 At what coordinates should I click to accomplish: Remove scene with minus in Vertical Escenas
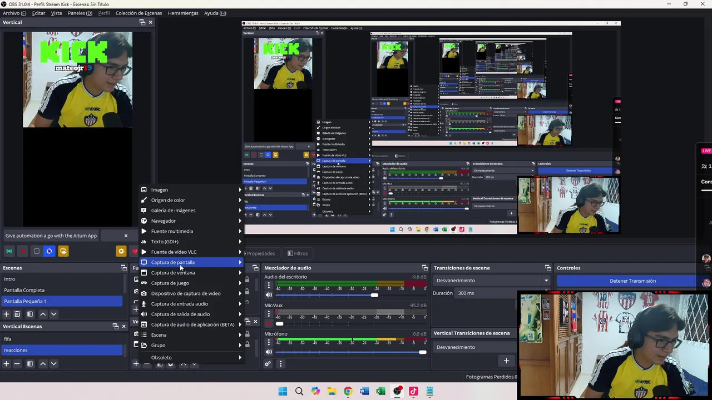17,364
